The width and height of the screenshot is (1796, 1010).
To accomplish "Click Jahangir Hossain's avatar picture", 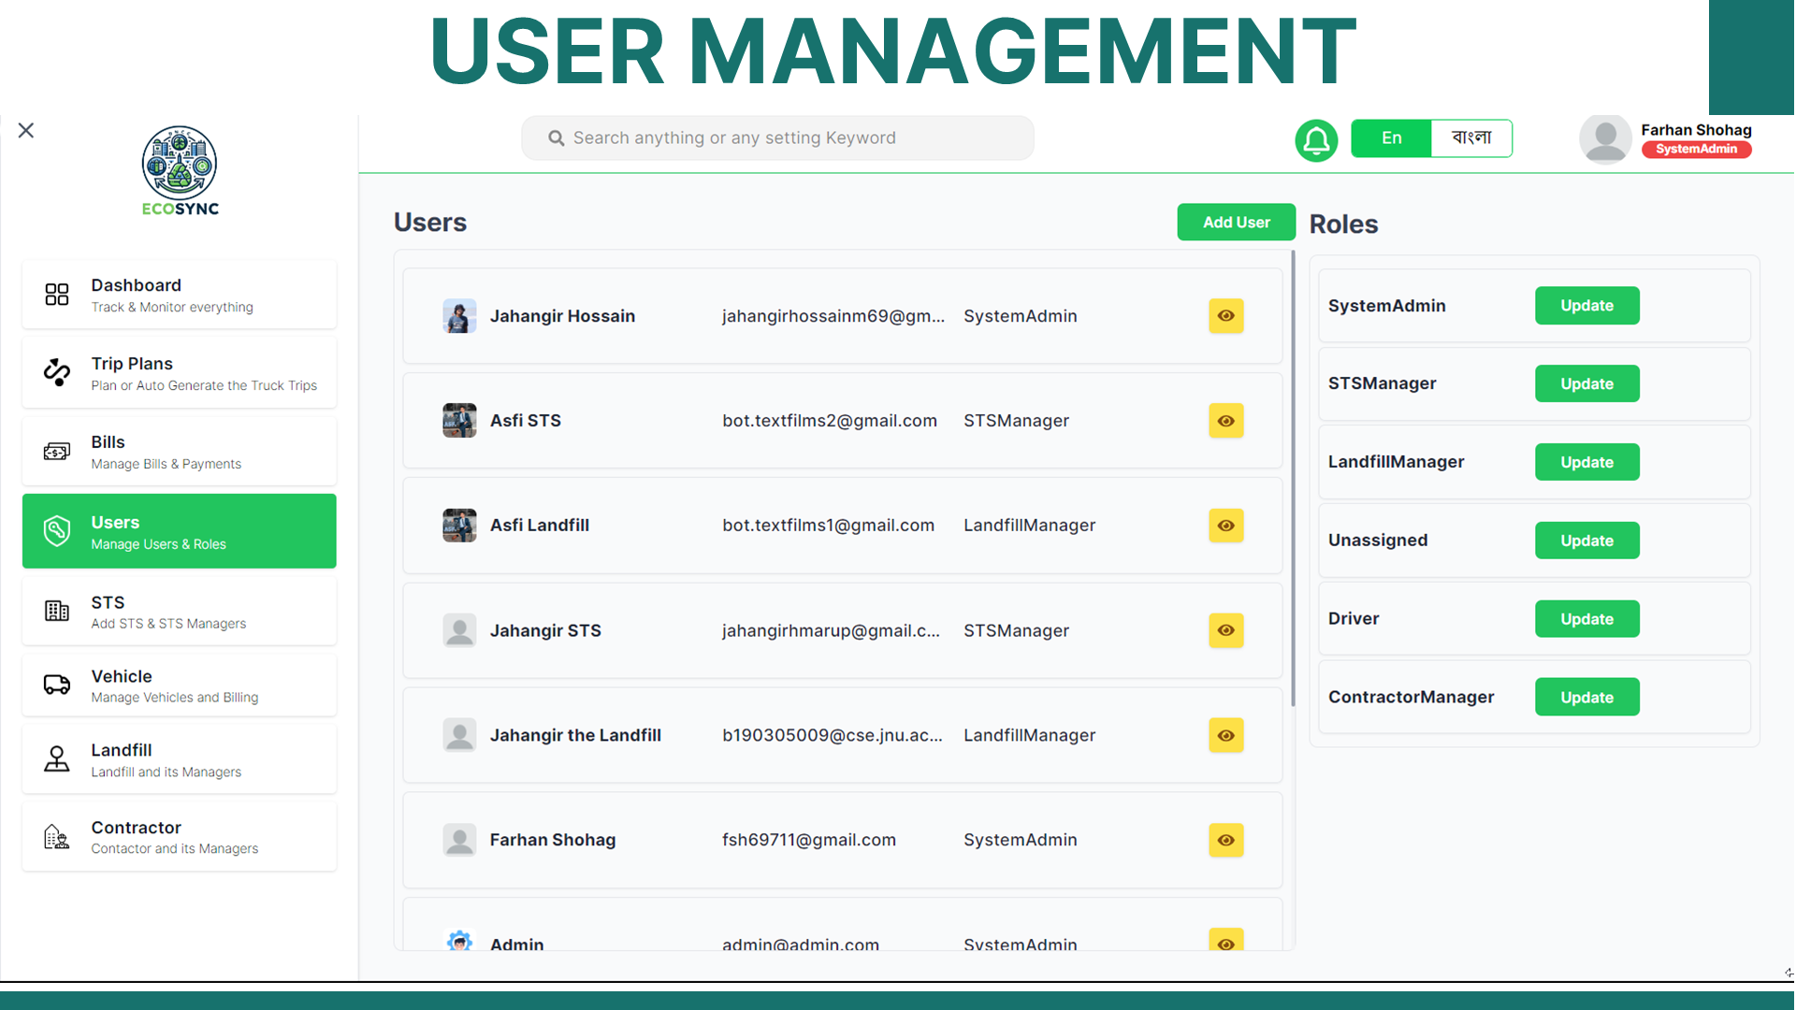I will click(x=459, y=316).
